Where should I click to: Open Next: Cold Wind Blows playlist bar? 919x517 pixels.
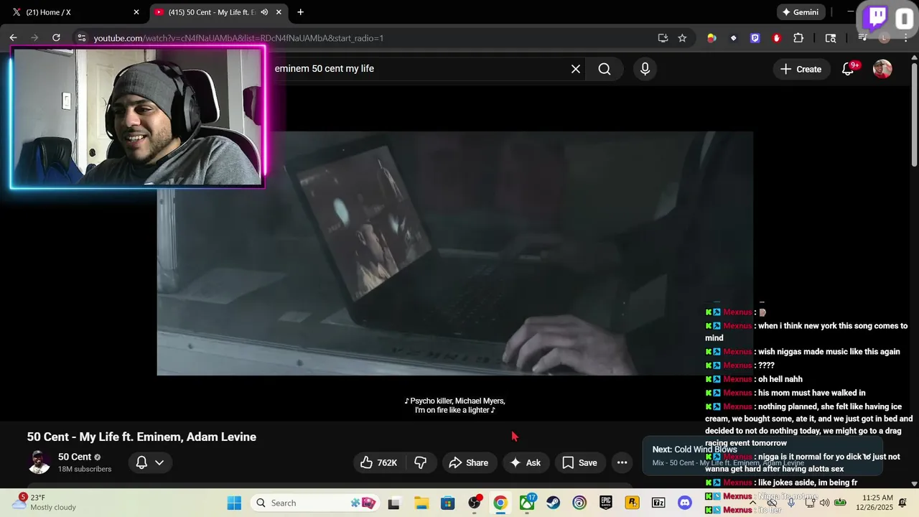coord(761,455)
